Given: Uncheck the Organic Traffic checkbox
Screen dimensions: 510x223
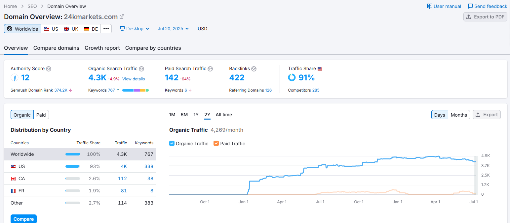Looking at the screenshot, I should click(x=172, y=143).
